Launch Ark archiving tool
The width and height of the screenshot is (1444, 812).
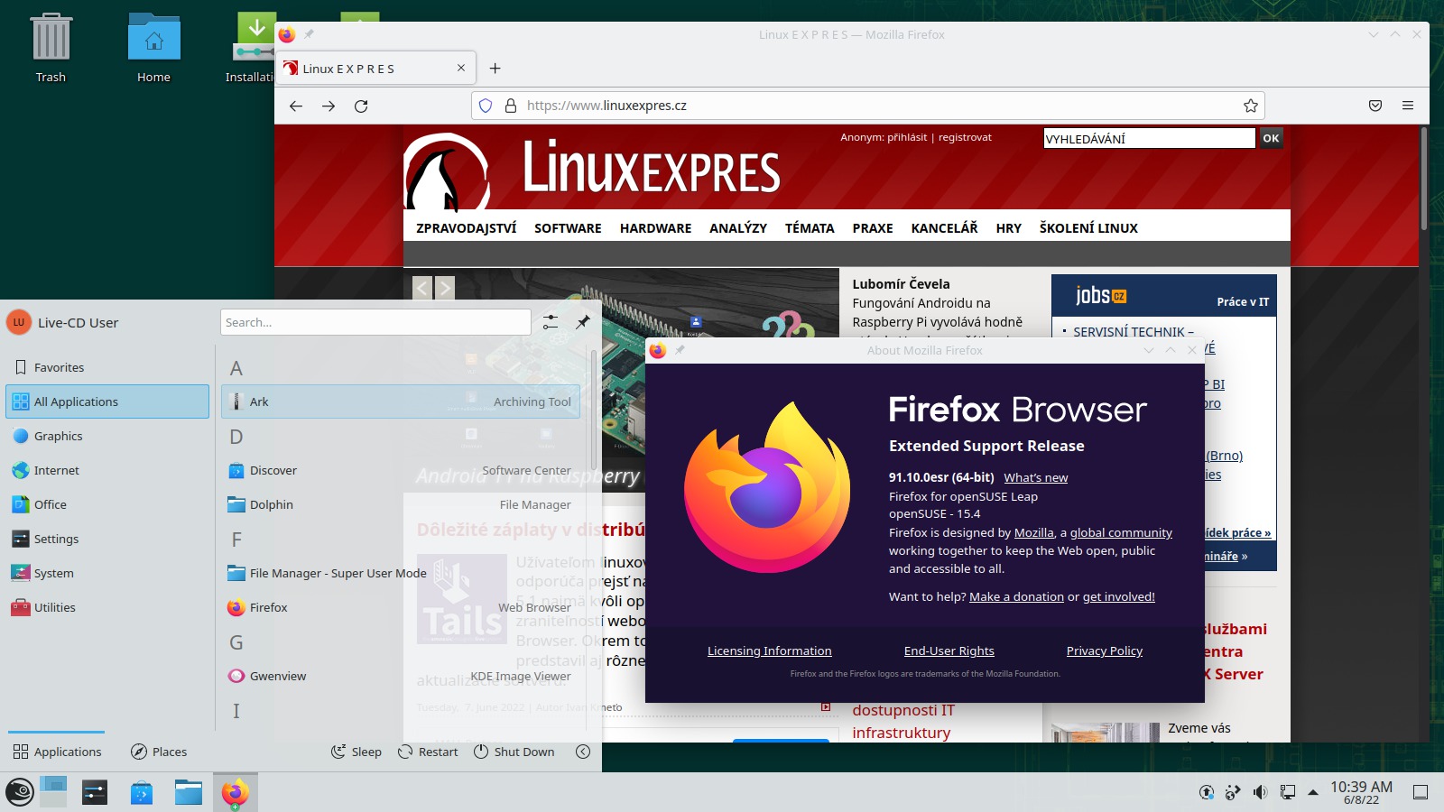tap(401, 401)
